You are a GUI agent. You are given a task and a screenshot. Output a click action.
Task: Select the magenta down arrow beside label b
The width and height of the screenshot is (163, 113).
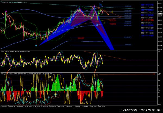[x=94, y=6]
